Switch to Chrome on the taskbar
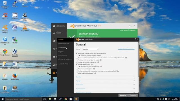This screenshot has height=101, width=180. tap(66, 99)
